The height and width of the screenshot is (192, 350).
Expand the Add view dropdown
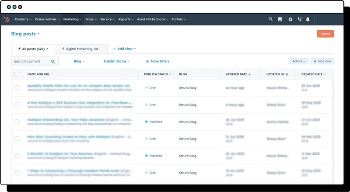tap(135, 49)
